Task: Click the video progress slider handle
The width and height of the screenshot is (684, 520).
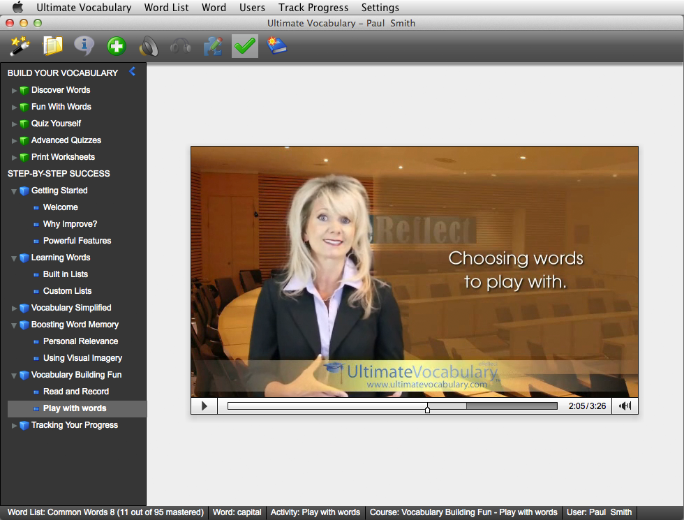Action: (427, 408)
